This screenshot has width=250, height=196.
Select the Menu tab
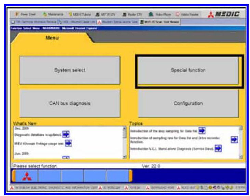(x=53, y=38)
